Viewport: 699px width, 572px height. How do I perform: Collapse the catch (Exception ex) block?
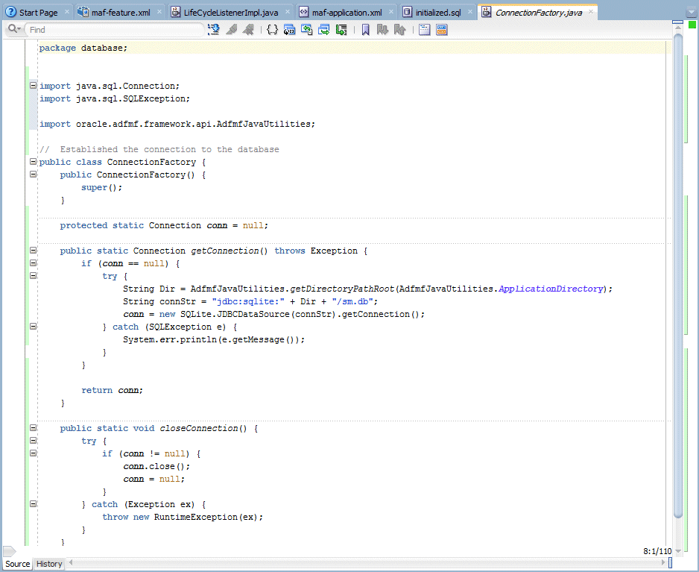(33, 503)
